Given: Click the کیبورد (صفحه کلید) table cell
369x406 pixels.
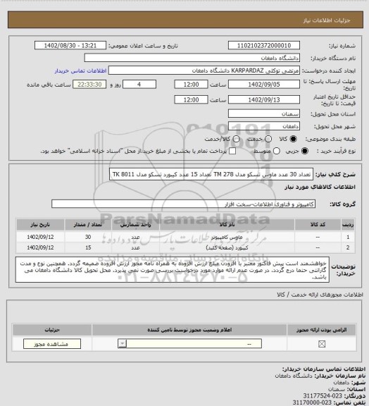Looking at the screenshot, I should point(227,248).
